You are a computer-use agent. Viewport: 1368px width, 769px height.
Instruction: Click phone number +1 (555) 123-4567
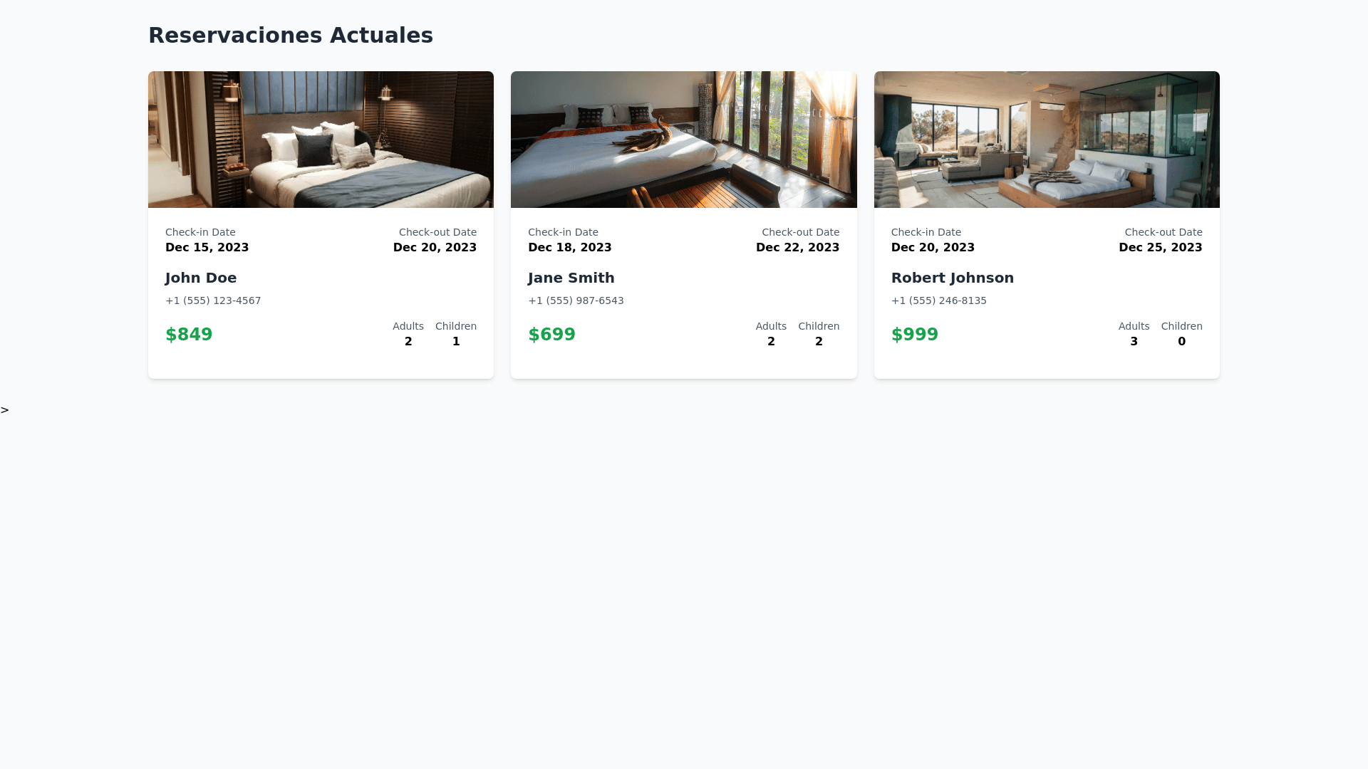coord(213,300)
